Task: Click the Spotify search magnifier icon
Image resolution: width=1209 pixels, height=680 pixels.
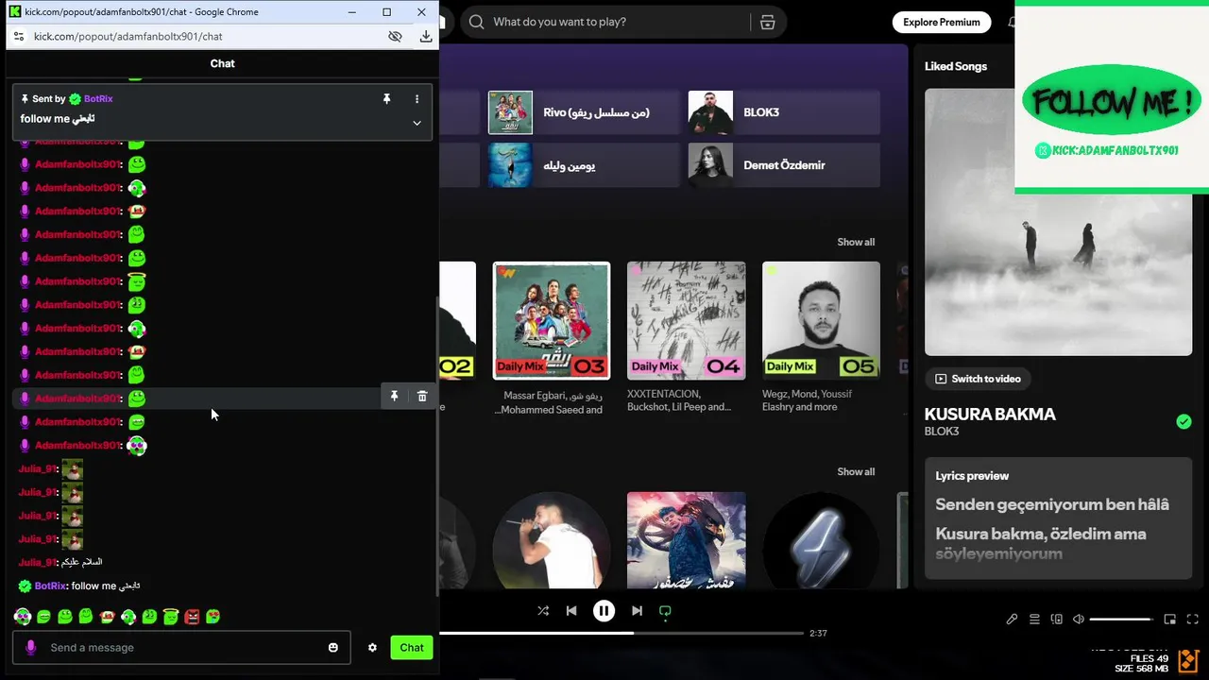Action: (x=476, y=22)
